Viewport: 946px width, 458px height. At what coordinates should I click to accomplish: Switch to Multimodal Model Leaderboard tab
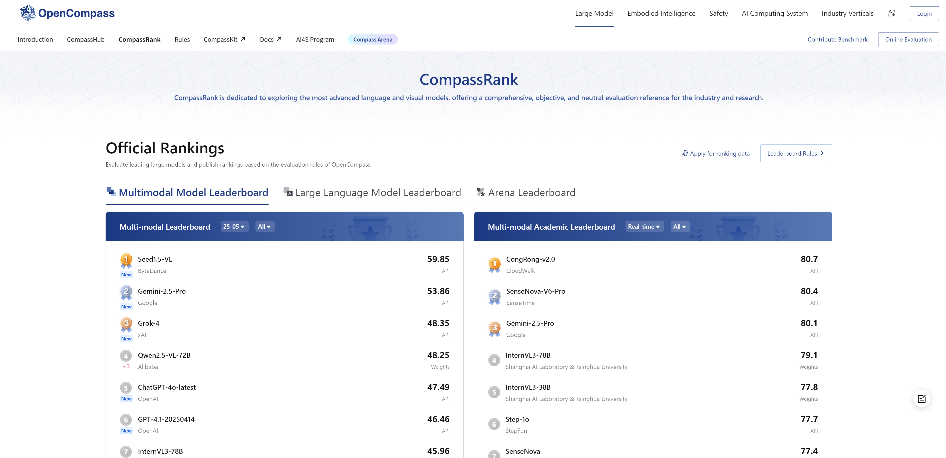[187, 192]
